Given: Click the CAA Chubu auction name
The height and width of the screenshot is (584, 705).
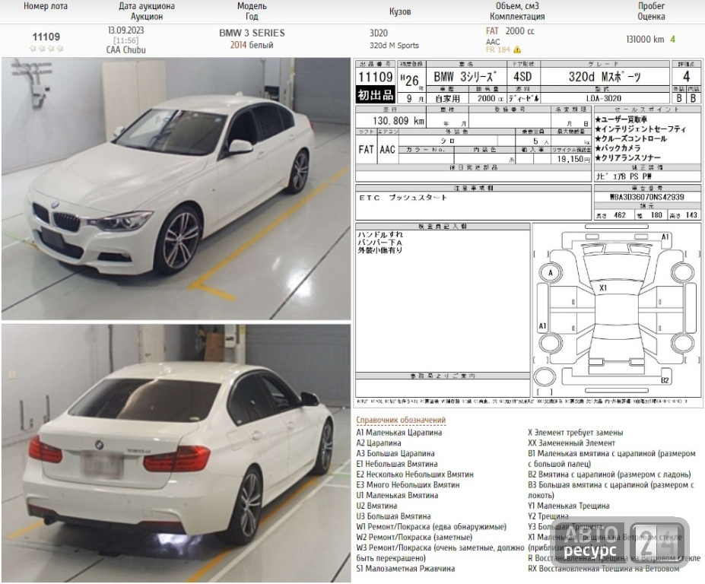Looking at the screenshot, I should [x=126, y=50].
